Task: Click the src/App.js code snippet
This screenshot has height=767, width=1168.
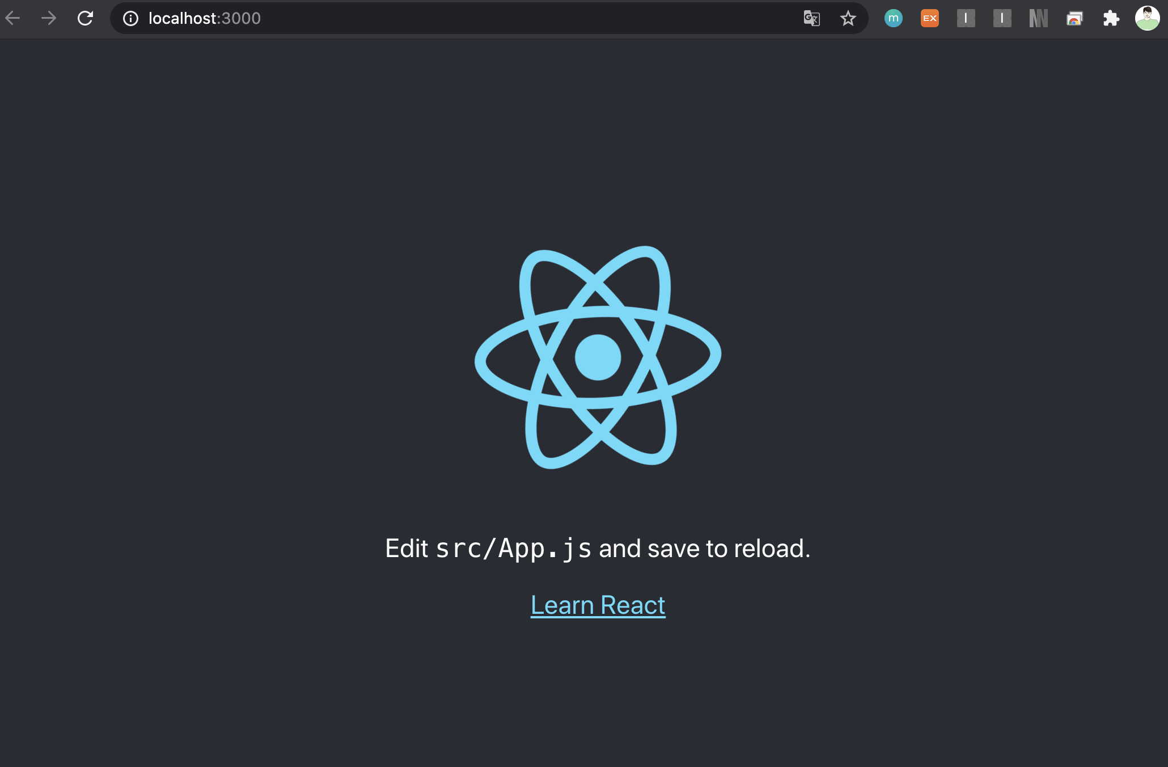Action: (513, 549)
